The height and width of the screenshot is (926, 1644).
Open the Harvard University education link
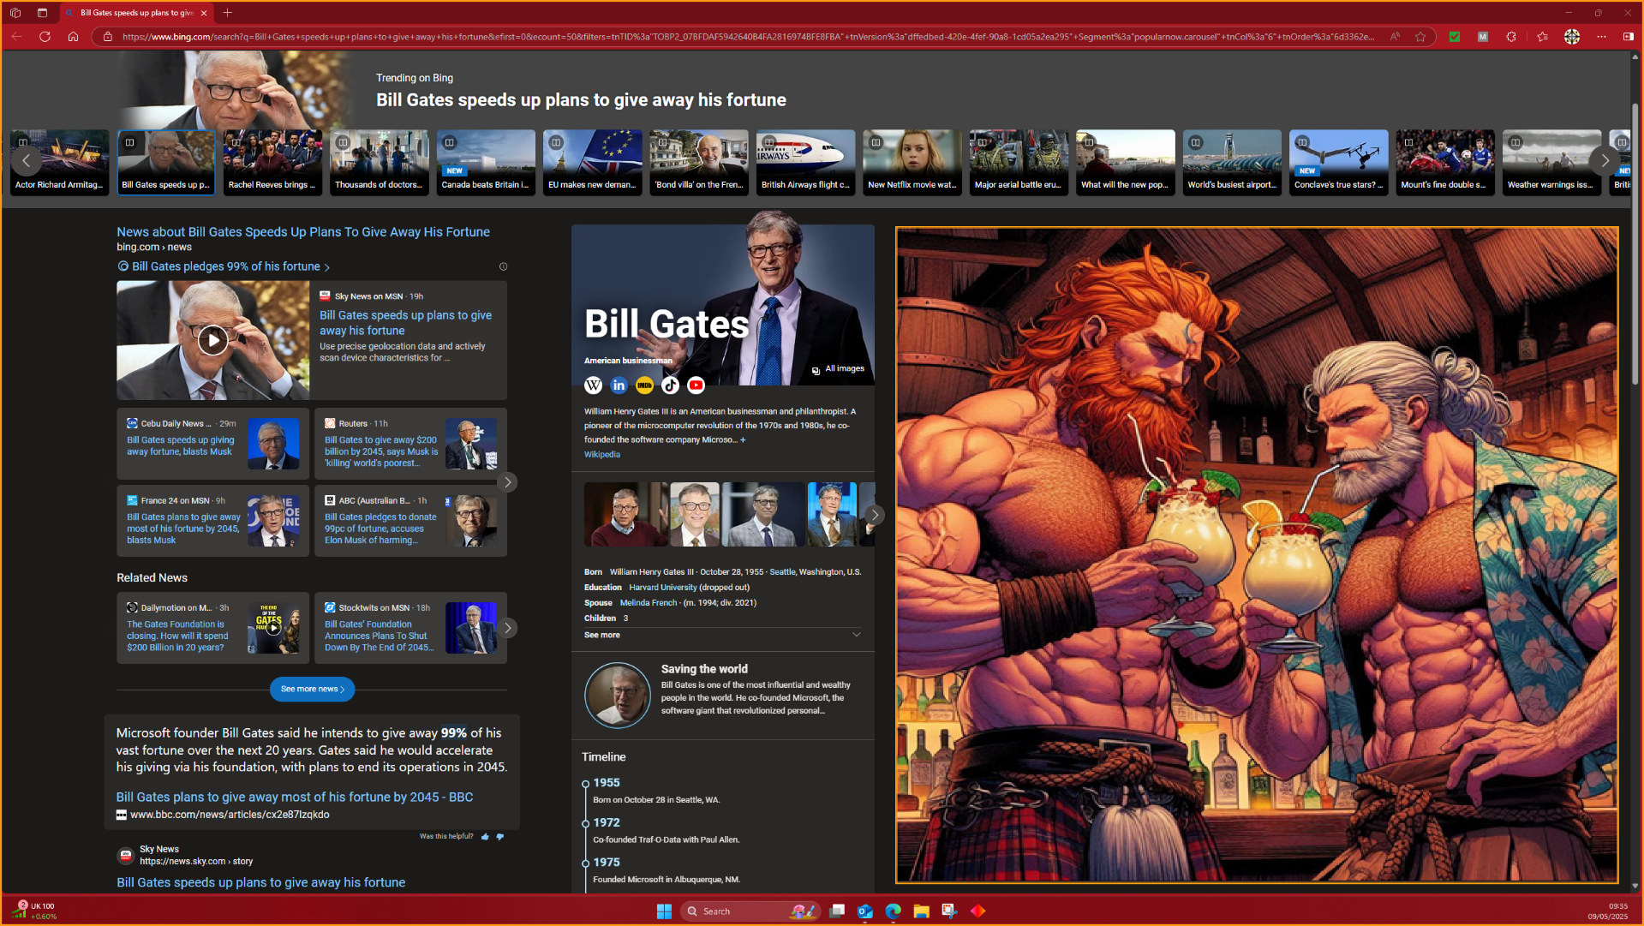pos(662,588)
